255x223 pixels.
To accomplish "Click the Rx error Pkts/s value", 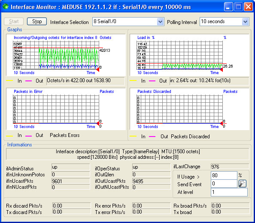I will (x=151, y=205).
